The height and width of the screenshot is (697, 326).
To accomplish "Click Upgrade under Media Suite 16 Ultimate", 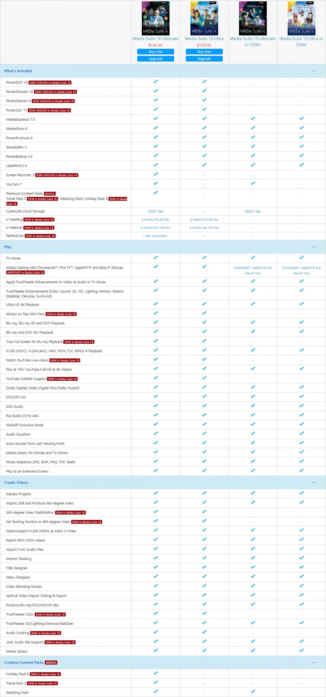I will click(x=156, y=58).
